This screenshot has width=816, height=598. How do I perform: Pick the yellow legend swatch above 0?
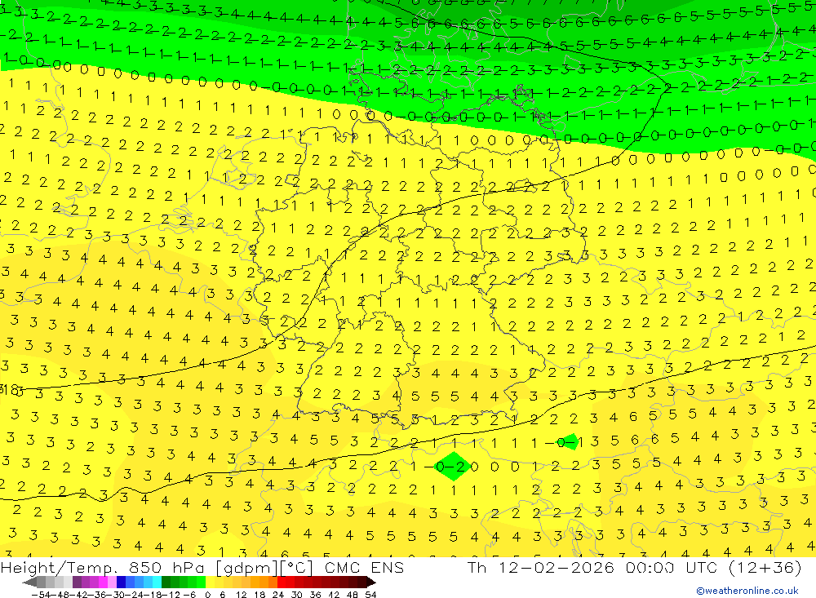210,582
